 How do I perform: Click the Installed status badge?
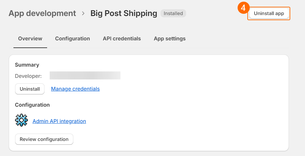pos(173,13)
